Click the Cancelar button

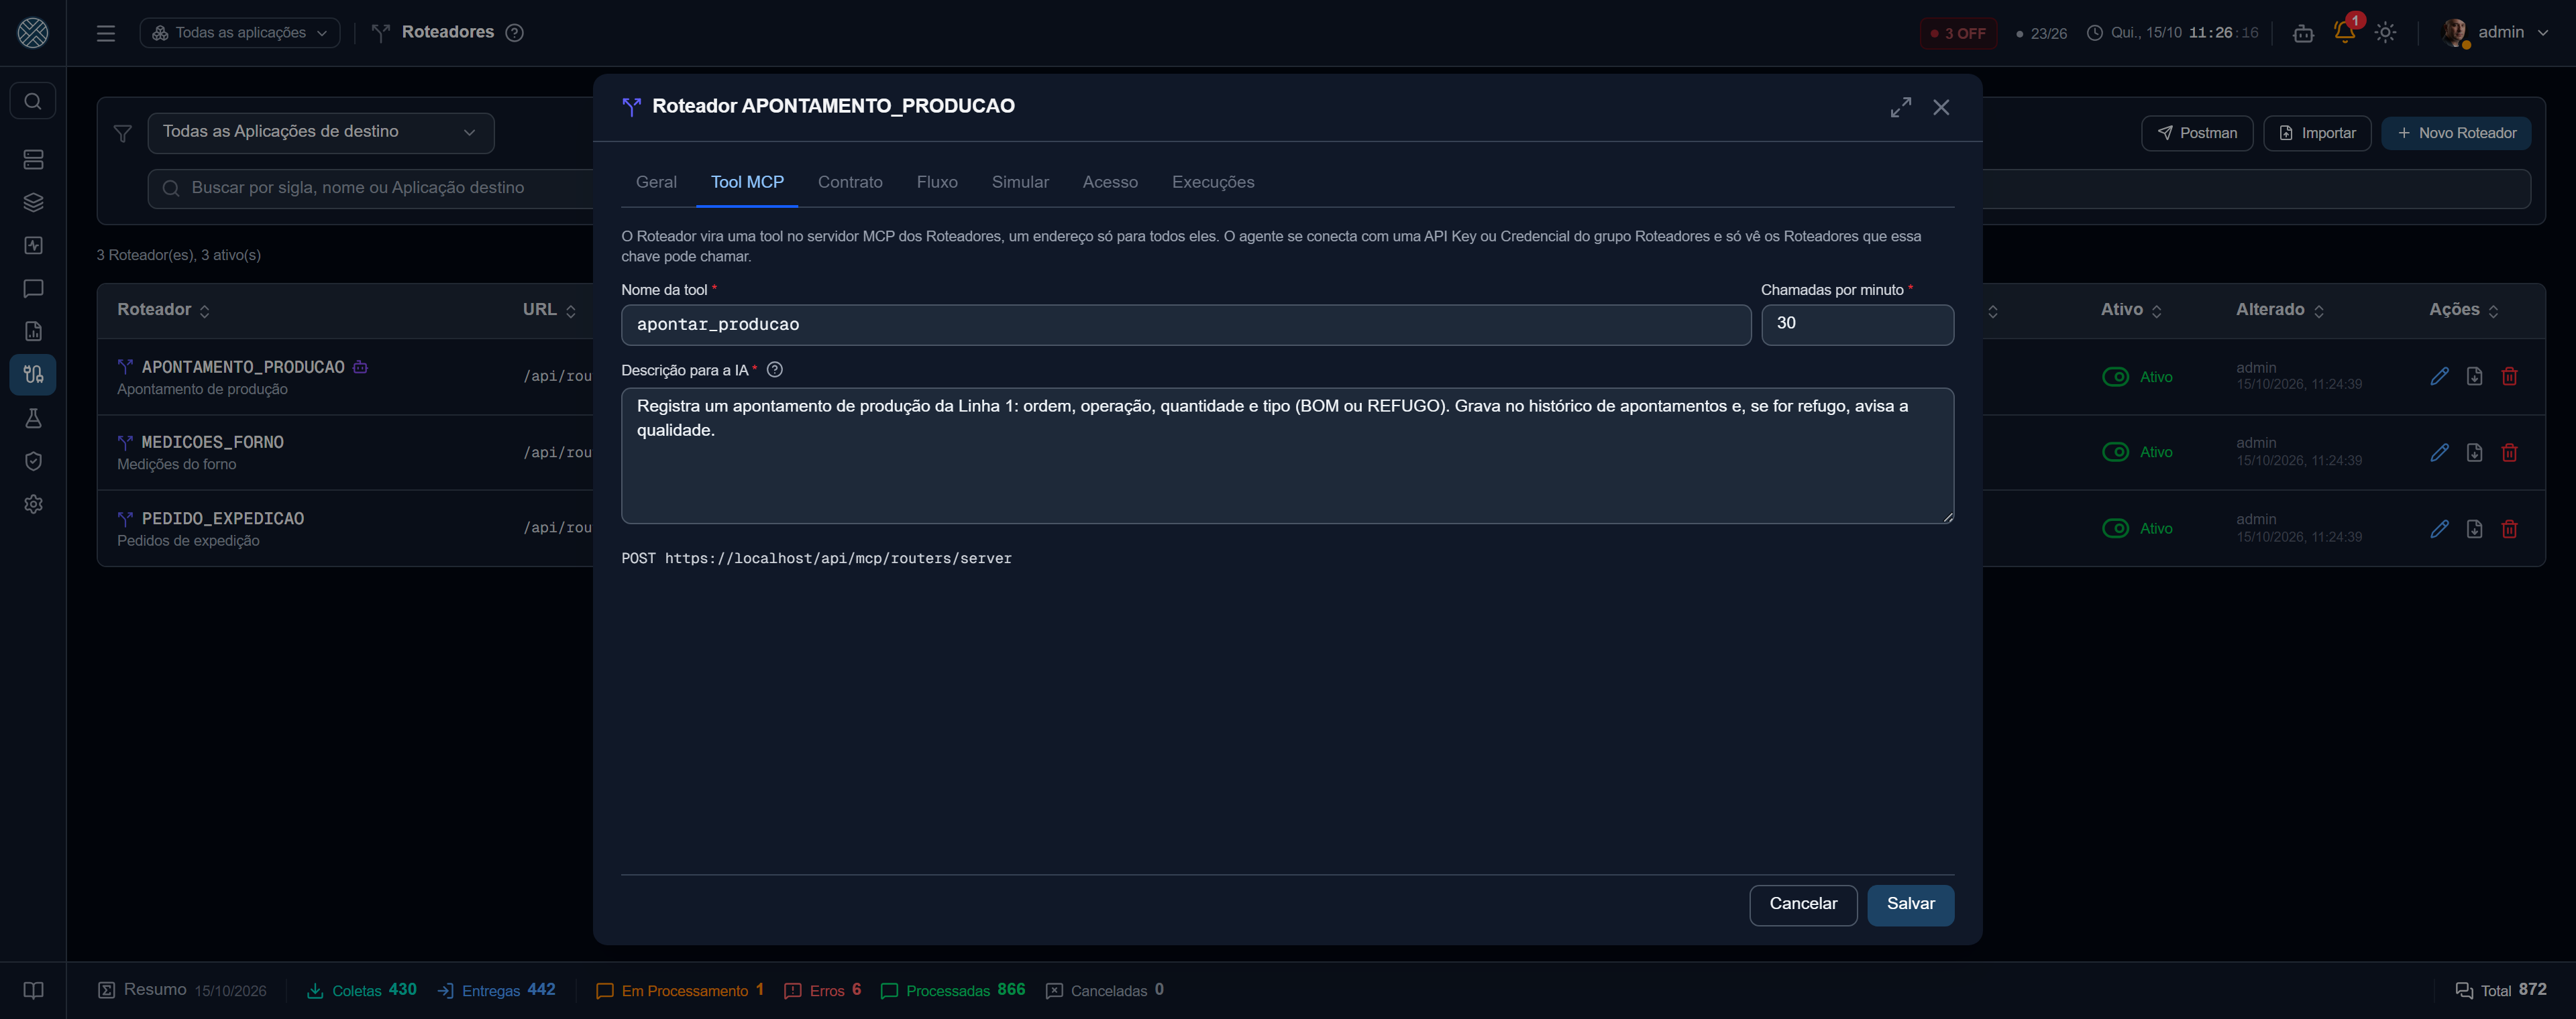1803,904
